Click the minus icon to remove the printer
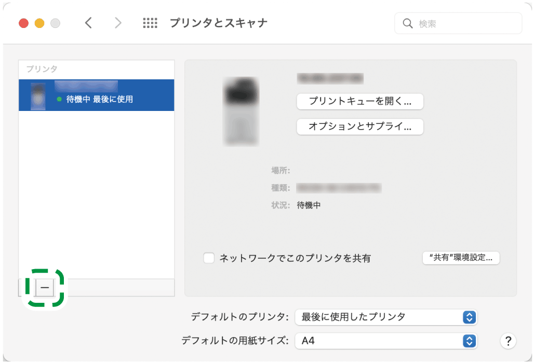The width and height of the screenshot is (534, 364). (x=44, y=287)
